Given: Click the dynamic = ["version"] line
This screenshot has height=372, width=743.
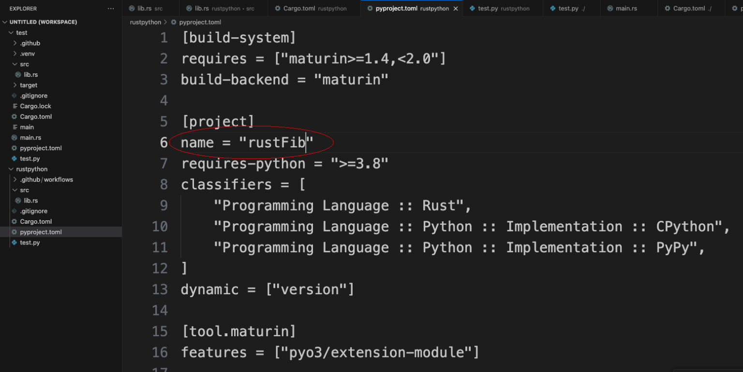Looking at the screenshot, I should (x=267, y=289).
